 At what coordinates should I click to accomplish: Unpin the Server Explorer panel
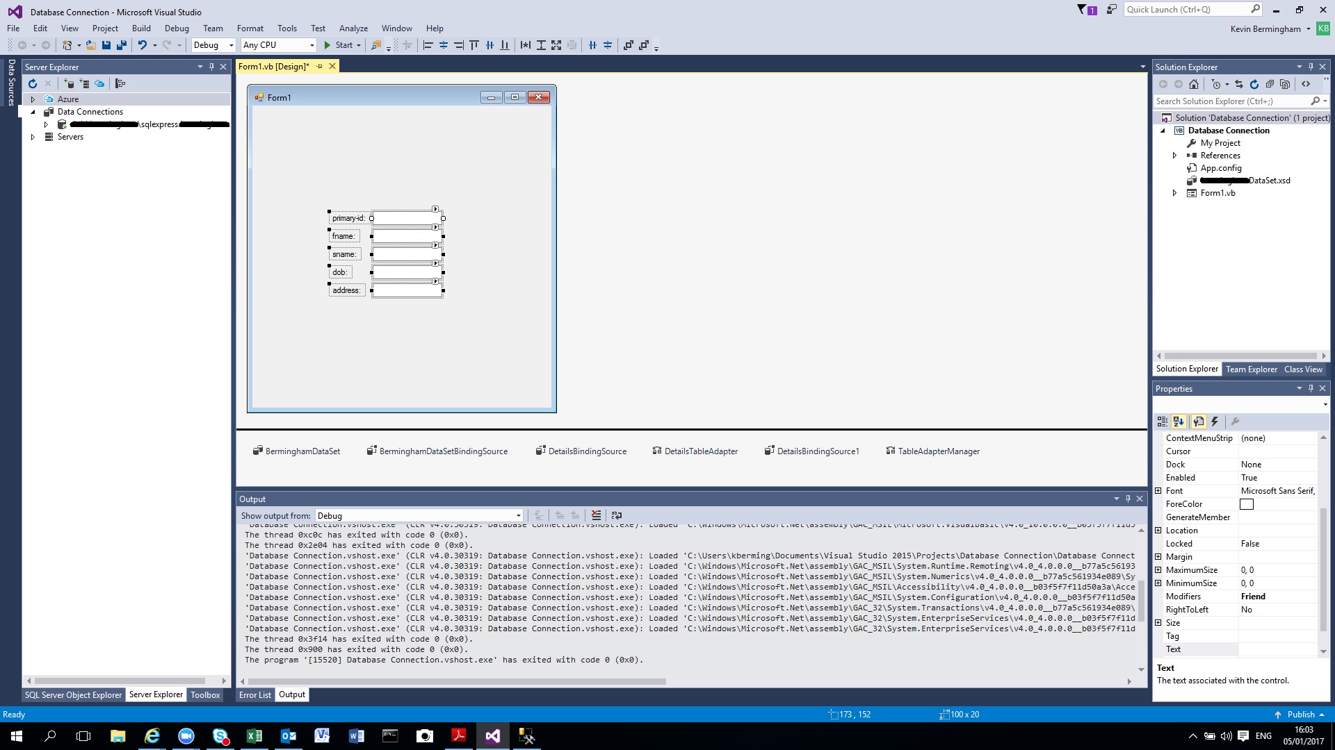tap(211, 67)
